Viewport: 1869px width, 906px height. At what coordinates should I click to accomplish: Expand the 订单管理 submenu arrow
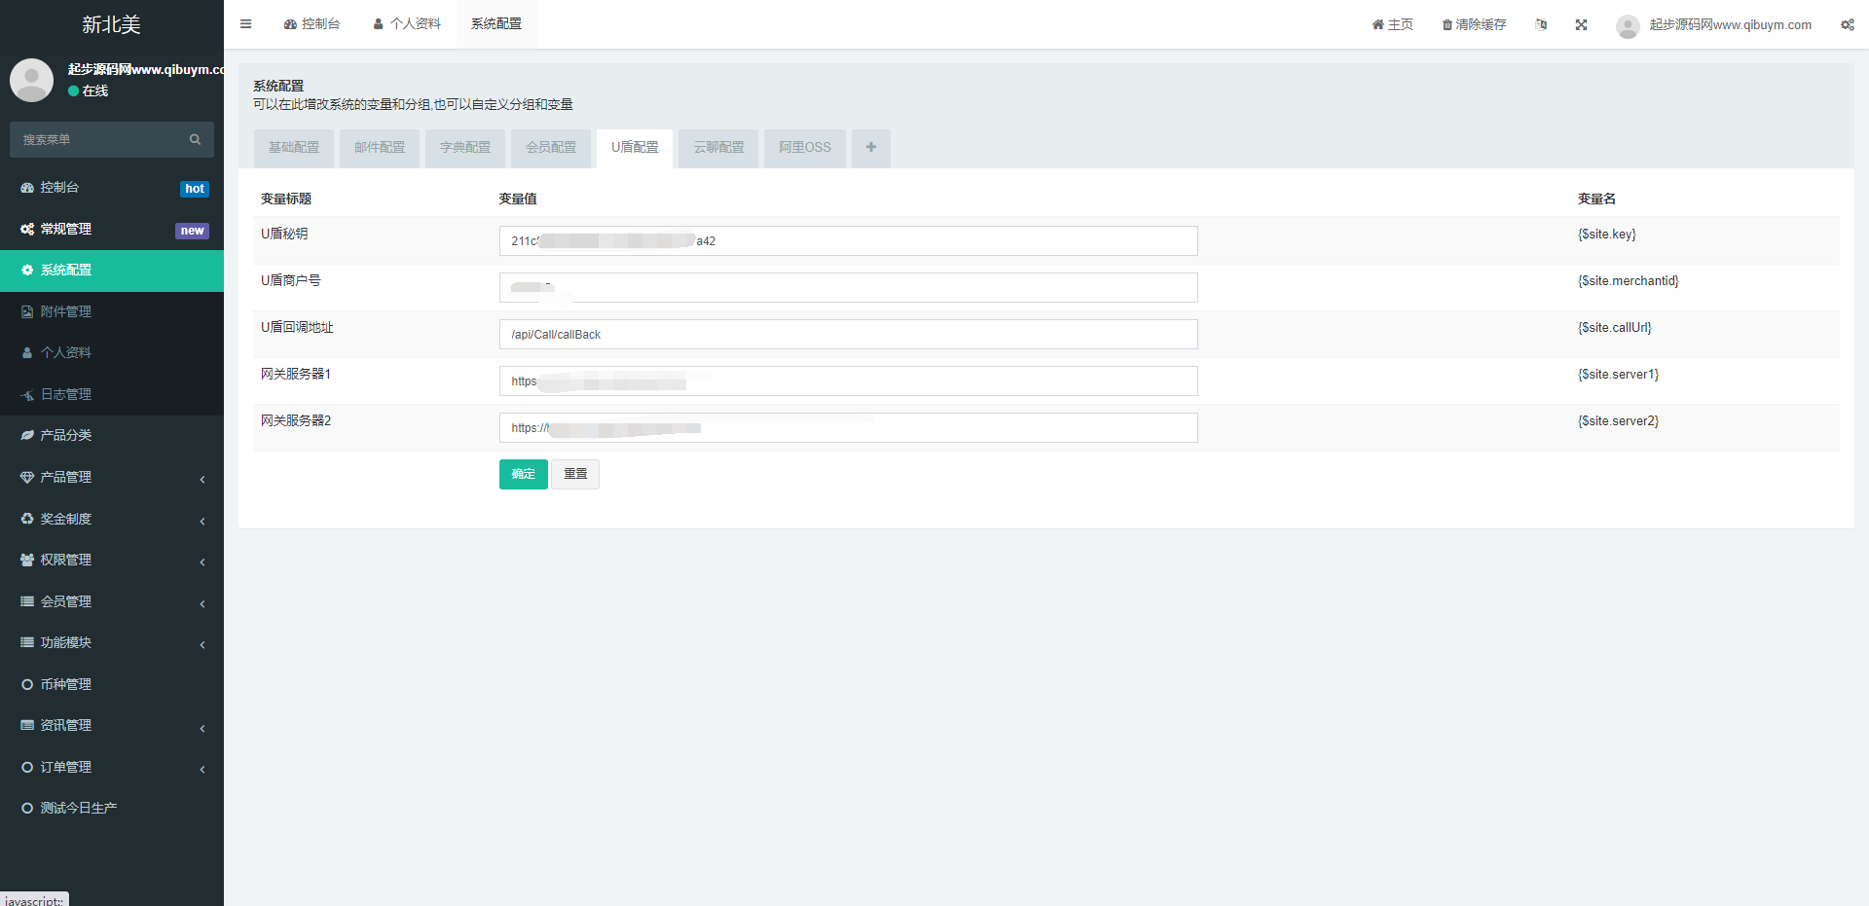[202, 769]
